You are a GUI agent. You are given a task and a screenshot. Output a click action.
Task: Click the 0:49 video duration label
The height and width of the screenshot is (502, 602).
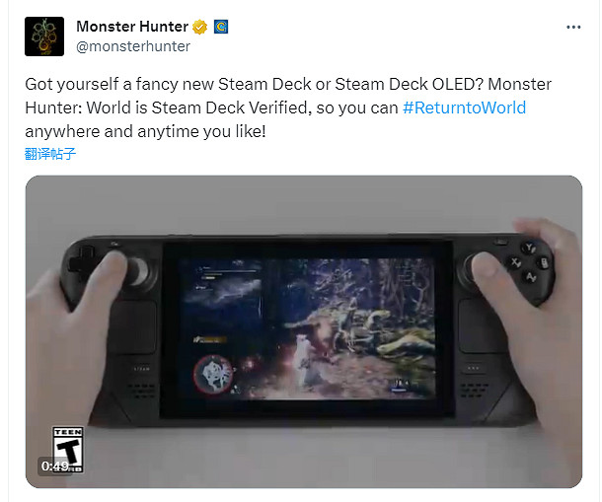pos(55,466)
